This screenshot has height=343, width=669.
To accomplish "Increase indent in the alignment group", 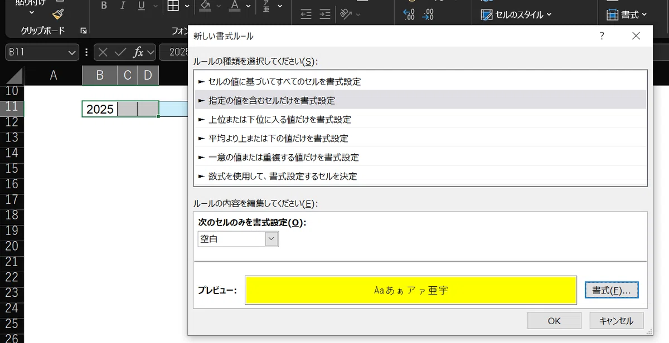I will click(324, 14).
